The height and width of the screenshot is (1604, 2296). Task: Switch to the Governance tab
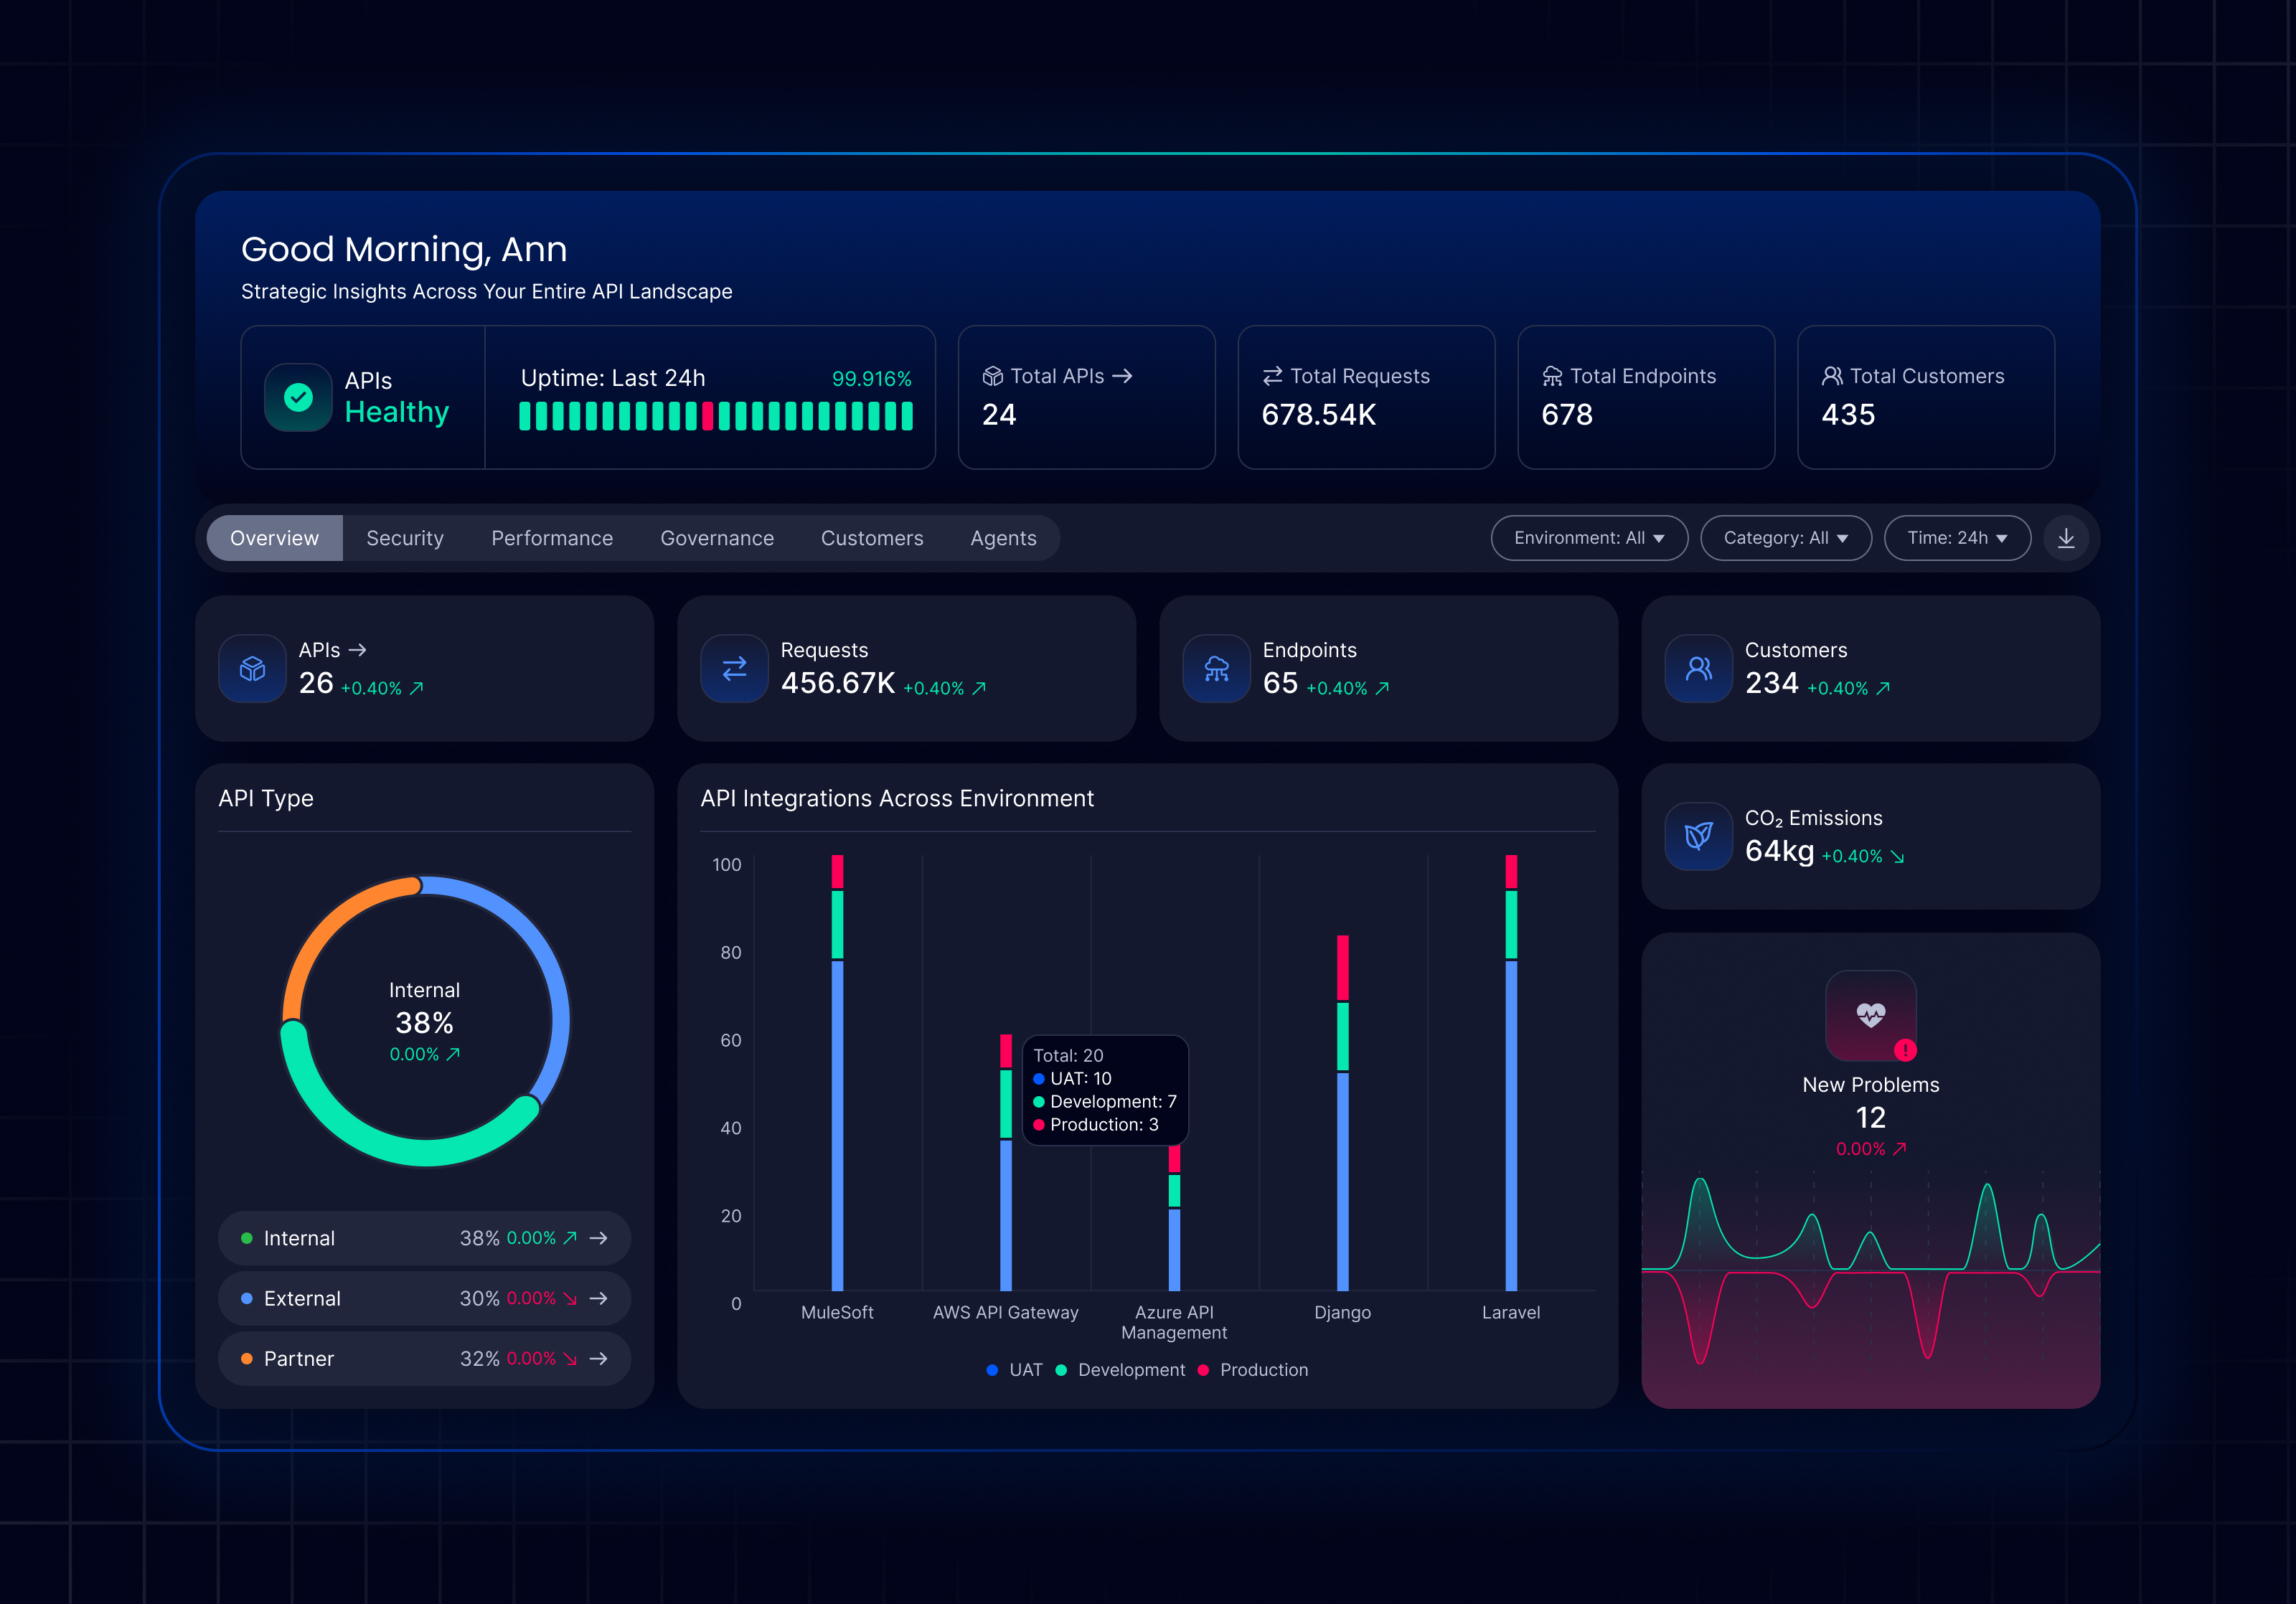click(x=717, y=538)
